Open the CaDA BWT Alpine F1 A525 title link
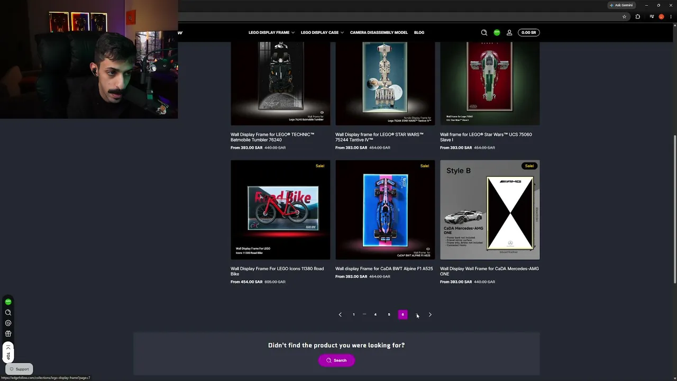This screenshot has width=677, height=381. 384,269
